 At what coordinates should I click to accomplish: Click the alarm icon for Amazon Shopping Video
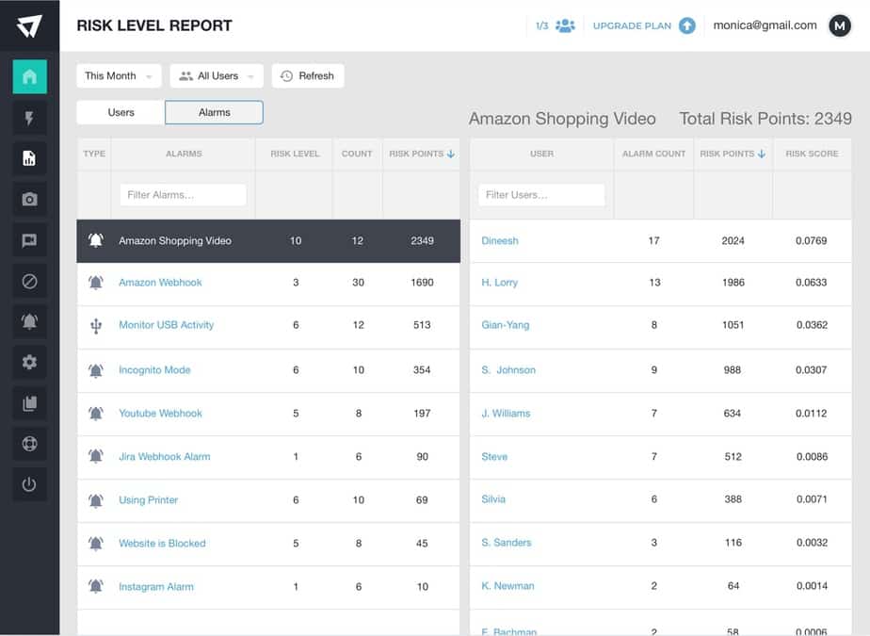coord(95,240)
